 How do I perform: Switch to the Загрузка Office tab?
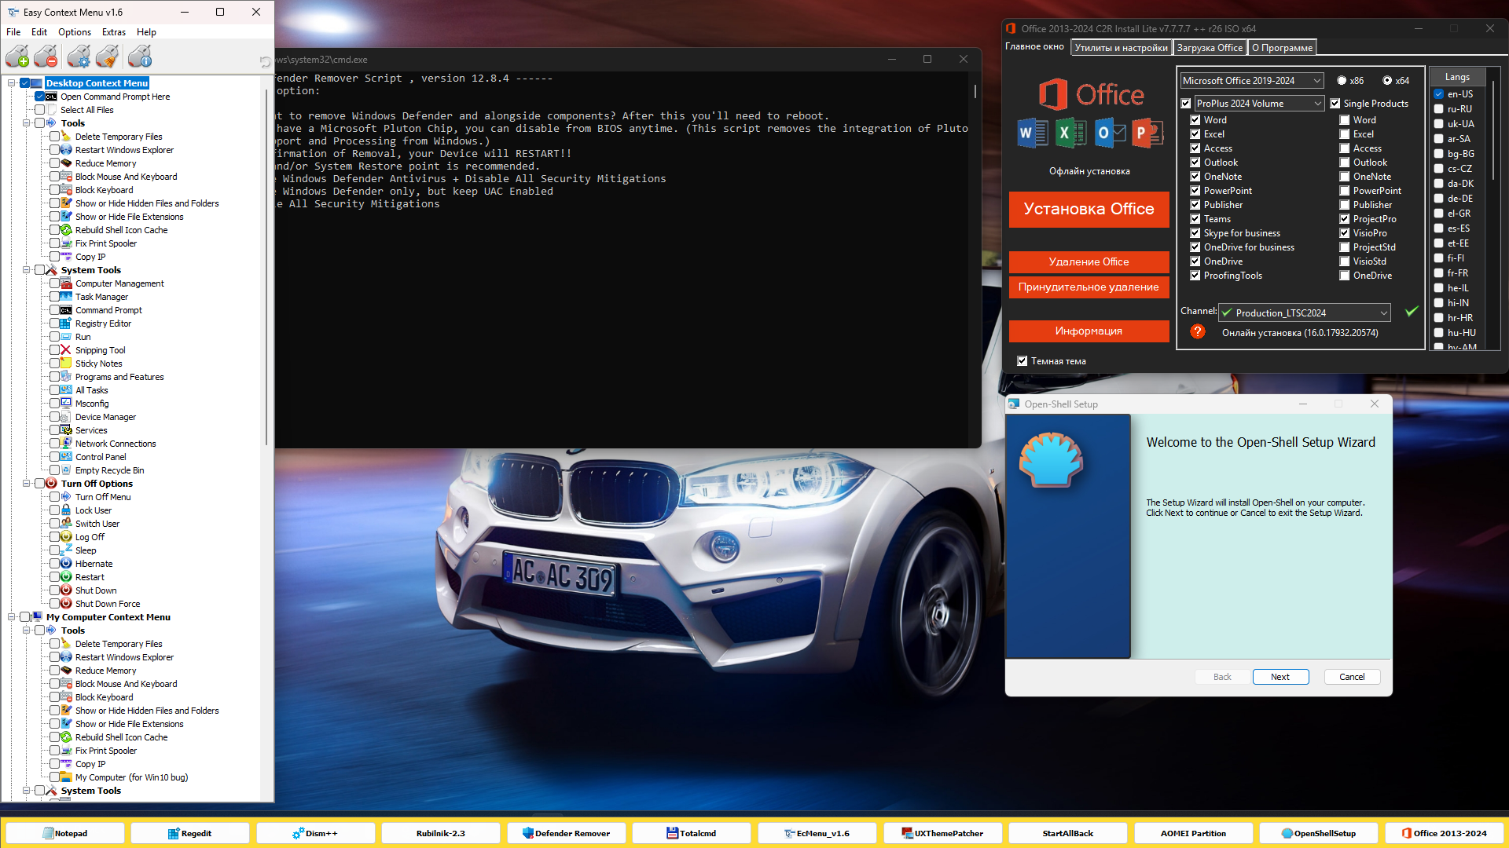pos(1210,48)
